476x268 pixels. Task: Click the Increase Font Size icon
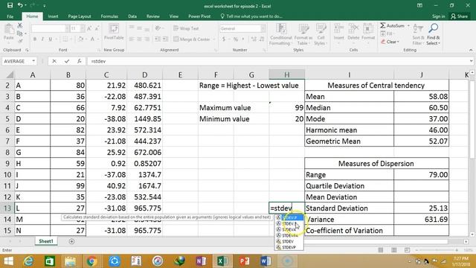pos(89,28)
